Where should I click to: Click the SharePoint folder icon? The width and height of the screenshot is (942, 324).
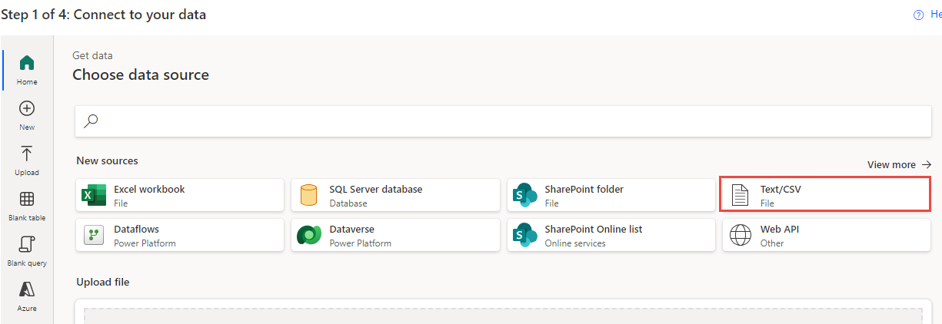(x=524, y=195)
